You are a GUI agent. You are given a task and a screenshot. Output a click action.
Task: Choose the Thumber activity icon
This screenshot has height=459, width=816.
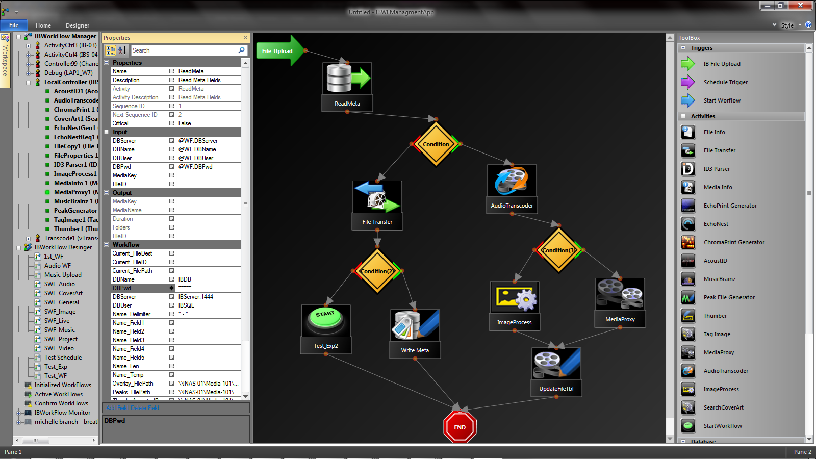688,316
